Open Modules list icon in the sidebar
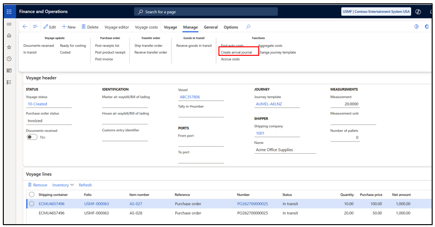Screen dimensions: 435x227 9,82
